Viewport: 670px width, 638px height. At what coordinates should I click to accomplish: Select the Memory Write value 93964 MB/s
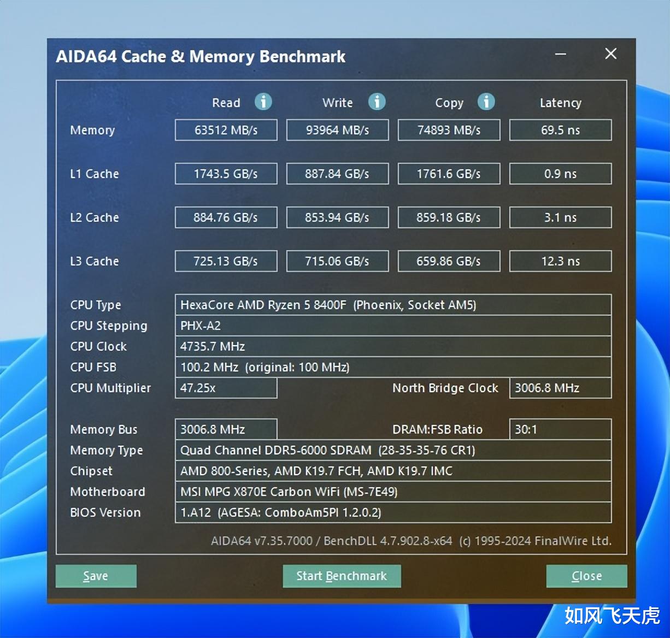[338, 130]
